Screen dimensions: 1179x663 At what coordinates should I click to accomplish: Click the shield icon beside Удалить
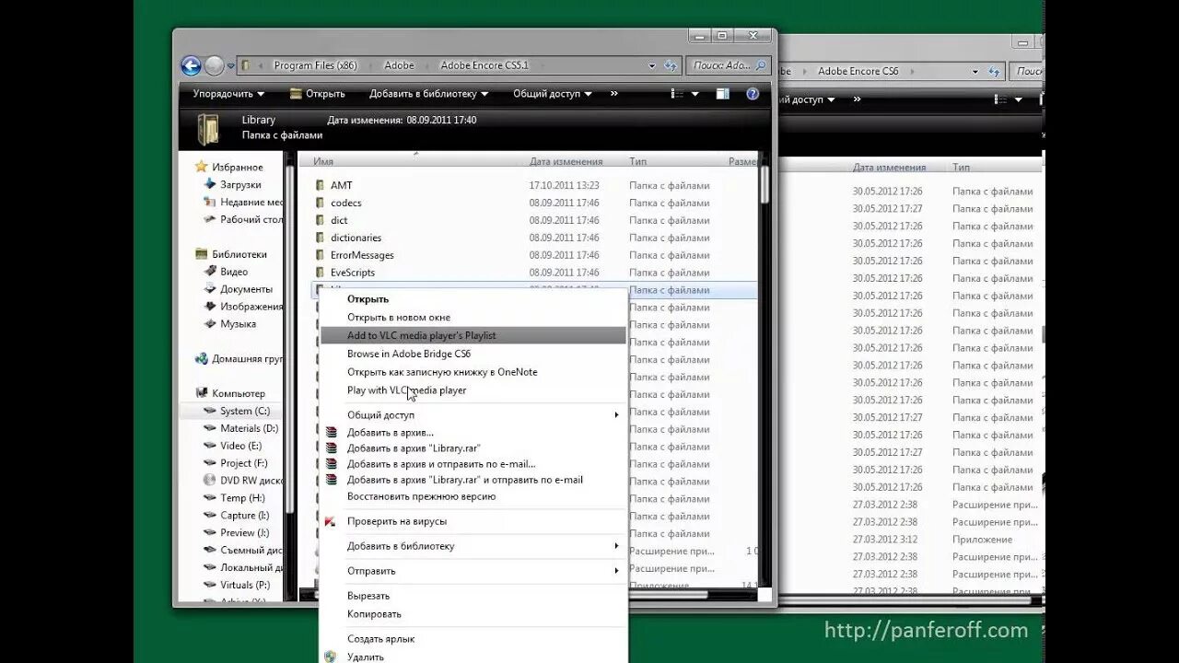331,657
